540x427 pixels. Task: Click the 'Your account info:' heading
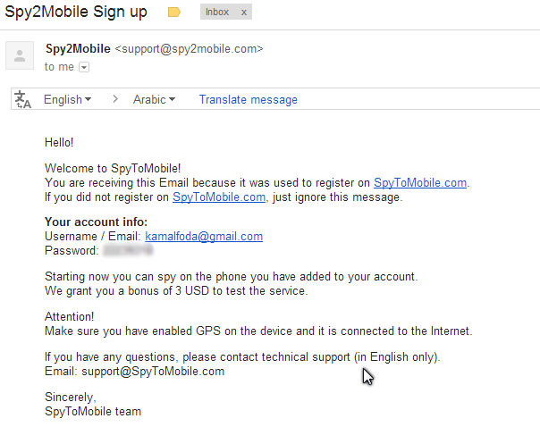96,222
